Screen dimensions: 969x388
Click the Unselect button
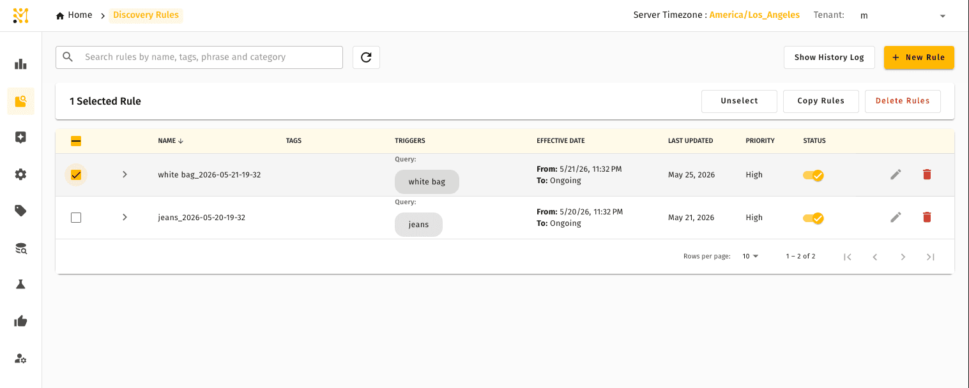coord(739,101)
